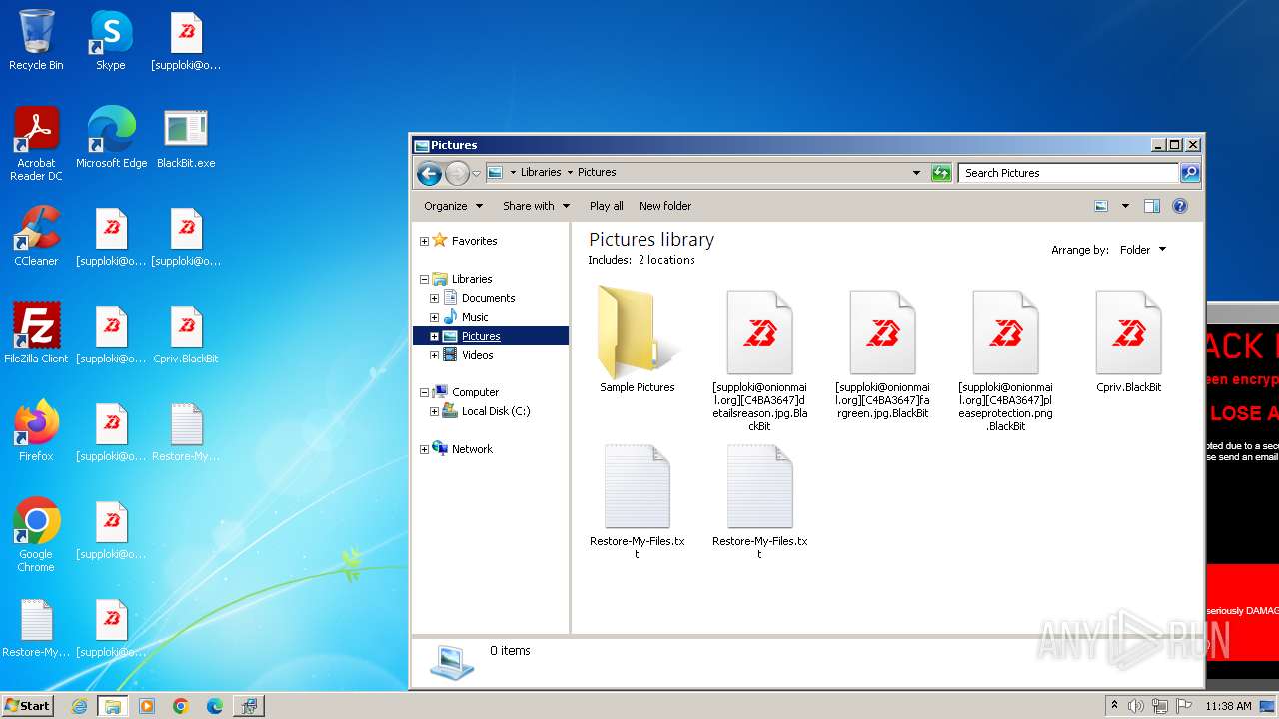Open address bar history dropdown
The width and height of the screenshot is (1279, 719).
(x=916, y=173)
